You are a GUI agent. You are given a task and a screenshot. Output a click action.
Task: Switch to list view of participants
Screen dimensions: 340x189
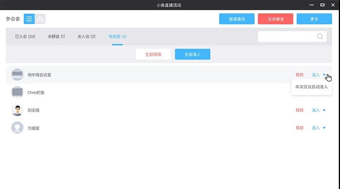tap(29, 19)
